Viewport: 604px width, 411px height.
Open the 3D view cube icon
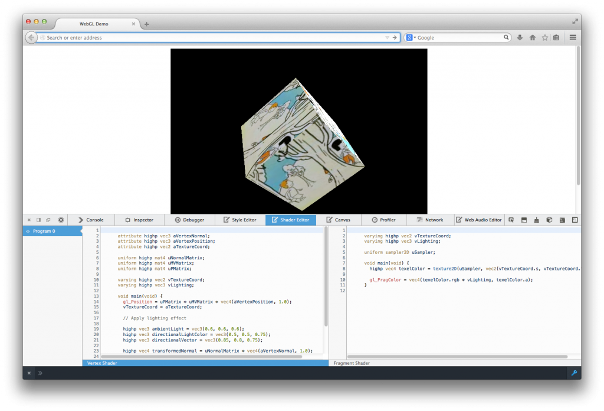tap(549, 220)
